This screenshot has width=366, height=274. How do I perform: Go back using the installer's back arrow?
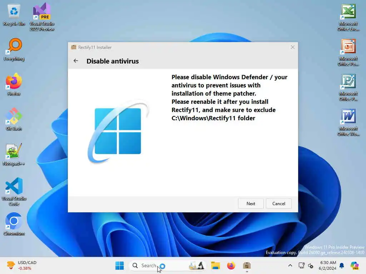(x=76, y=61)
